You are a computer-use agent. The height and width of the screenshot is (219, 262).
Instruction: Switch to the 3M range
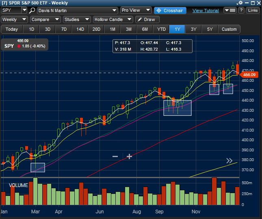[128, 29]
